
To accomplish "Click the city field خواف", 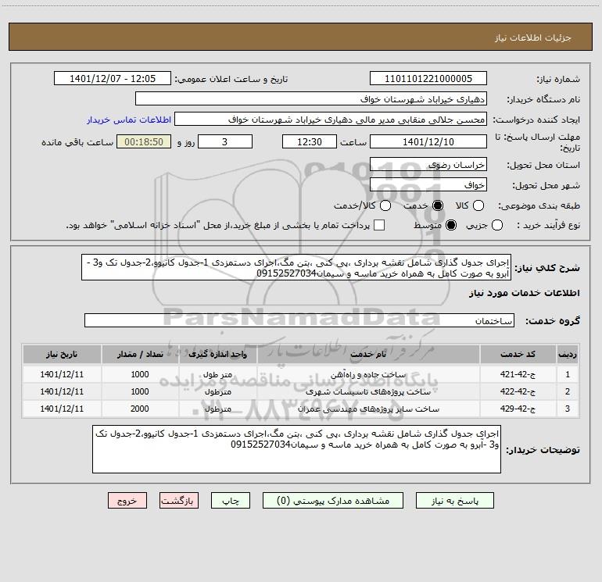I will [x=428, y=185].
